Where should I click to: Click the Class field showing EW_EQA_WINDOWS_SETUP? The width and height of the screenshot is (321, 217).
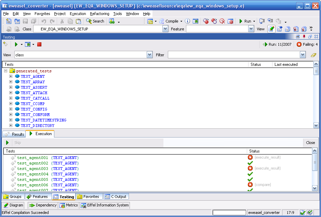point(98,29)
